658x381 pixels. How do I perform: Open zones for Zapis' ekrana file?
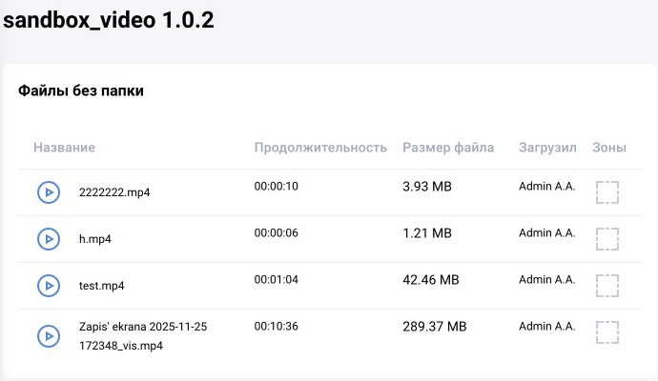pyautogui.click(x=607, y=332)
